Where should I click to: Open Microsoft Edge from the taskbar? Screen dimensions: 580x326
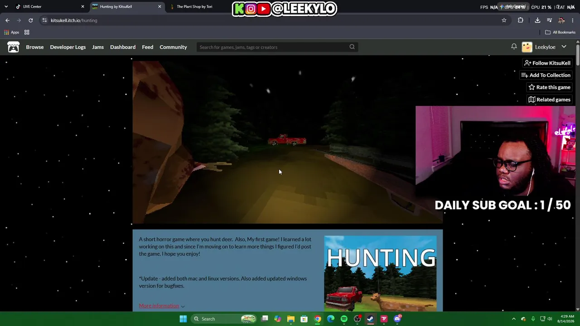click(x=331, y=319)
